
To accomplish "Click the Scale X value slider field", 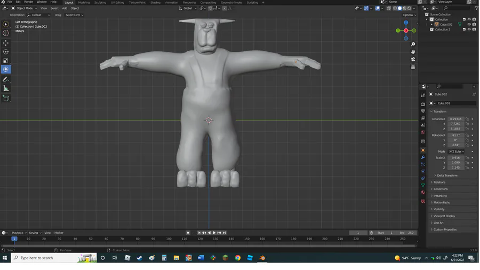I will [x=455, y=158].
